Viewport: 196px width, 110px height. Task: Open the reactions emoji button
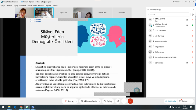click(x=118, y=101)
